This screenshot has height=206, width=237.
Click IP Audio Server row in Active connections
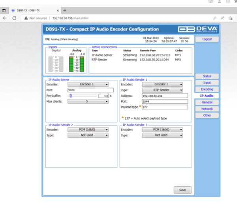pos(136,55)
